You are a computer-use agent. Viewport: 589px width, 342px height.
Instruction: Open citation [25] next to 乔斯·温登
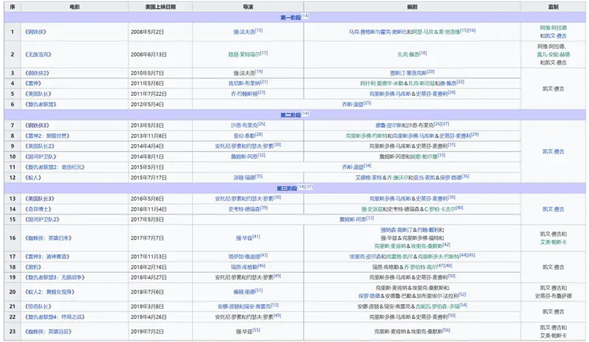368,103
